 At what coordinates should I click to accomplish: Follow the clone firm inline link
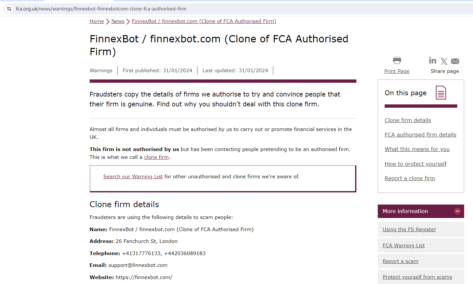click(156, 157)
